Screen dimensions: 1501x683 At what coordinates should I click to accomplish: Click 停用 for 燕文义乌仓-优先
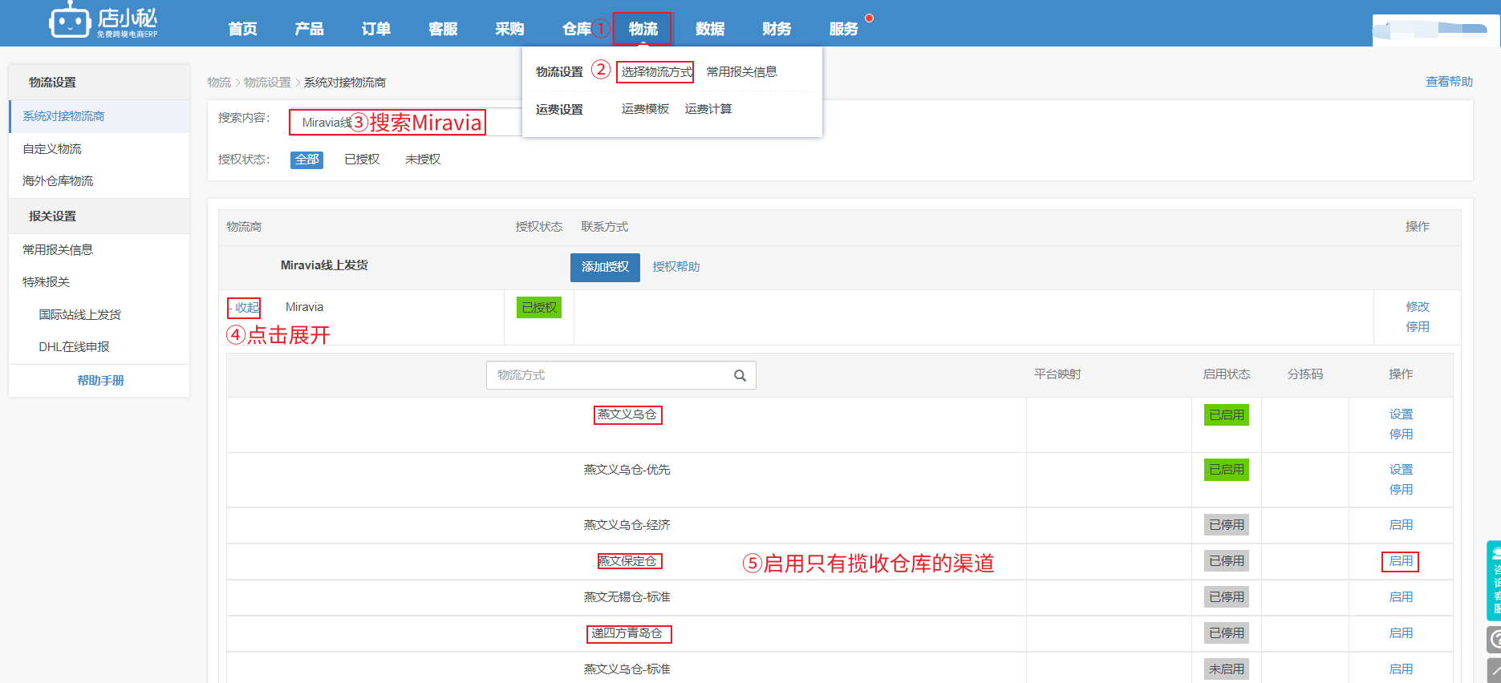tap(1402, 490)
